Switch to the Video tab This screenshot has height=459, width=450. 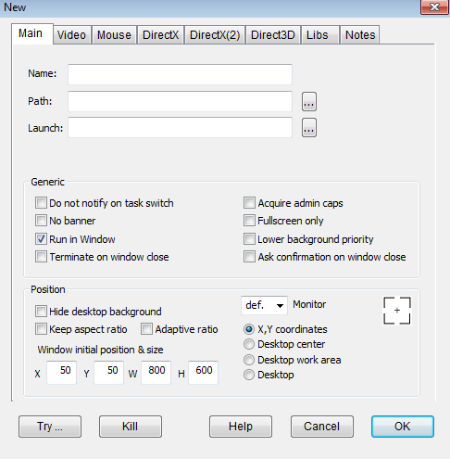pos(72,35)
